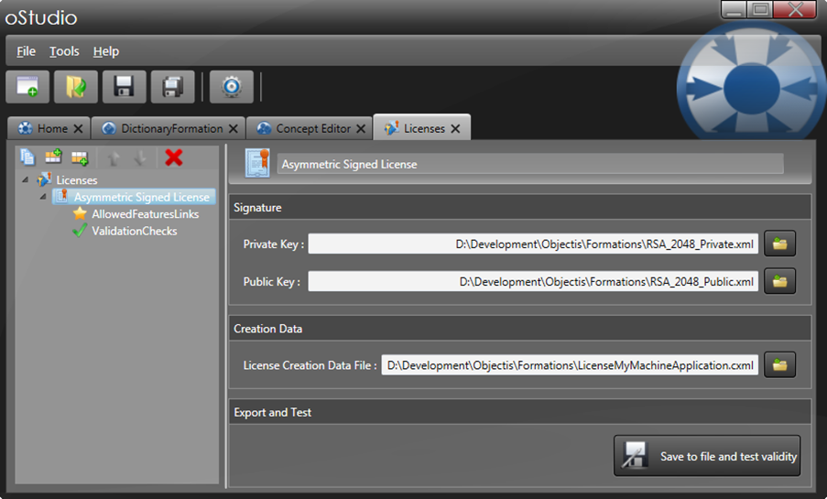827x499 pixels.
Task: Move the selected item down with the arrow icon
Action: [140, 157]
